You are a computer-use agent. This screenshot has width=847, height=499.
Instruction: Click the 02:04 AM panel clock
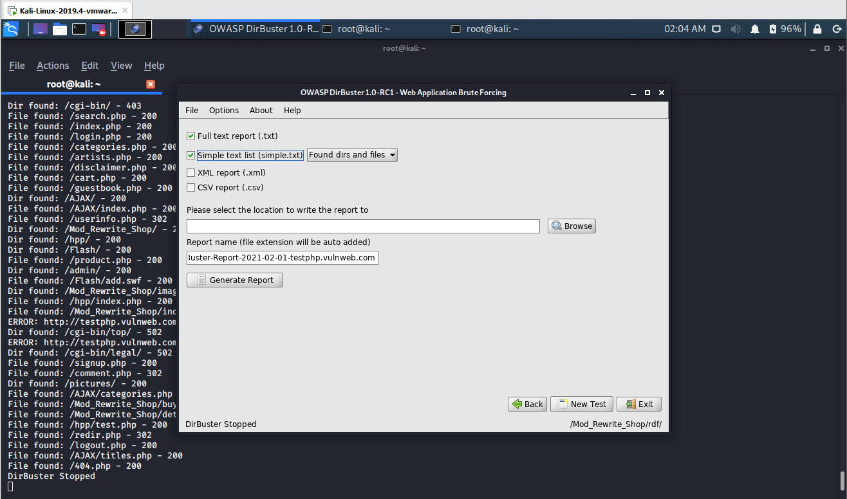[685, 29]
